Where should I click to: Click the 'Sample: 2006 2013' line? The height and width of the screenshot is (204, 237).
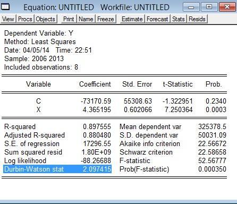pos(34,58)
